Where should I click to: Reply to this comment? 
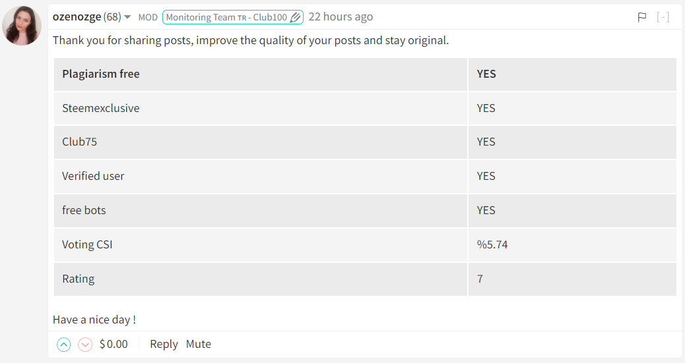click(x=164, y=345)
